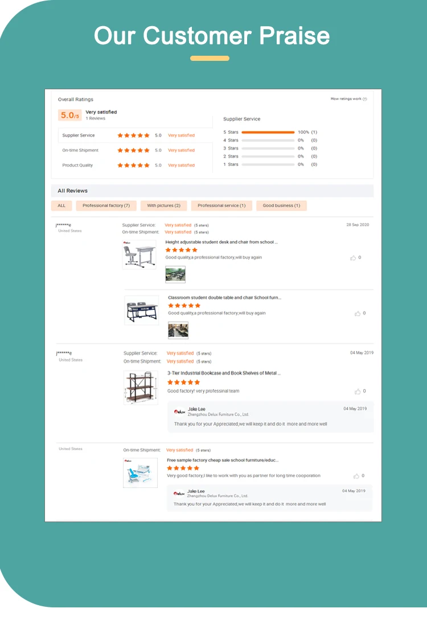The height and width of the screenshot is (629, 427).
Task: Click the On-time Shipment rating row
Action: pyautogui.click(x=136, y=151)
